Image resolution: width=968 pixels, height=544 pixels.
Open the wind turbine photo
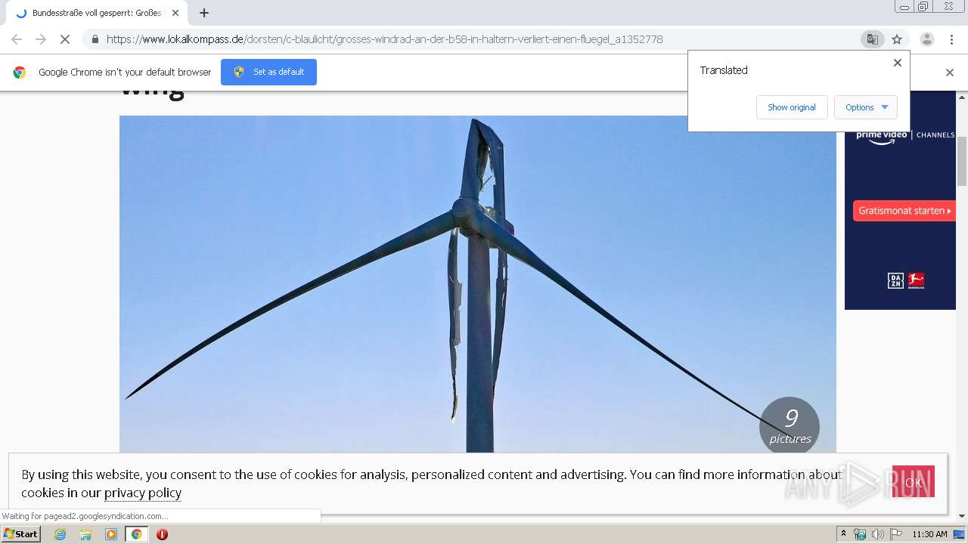tap(478, 284)
